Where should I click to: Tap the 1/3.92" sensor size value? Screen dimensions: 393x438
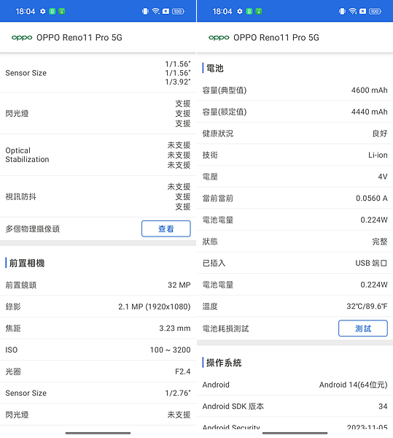pos(178,82)
